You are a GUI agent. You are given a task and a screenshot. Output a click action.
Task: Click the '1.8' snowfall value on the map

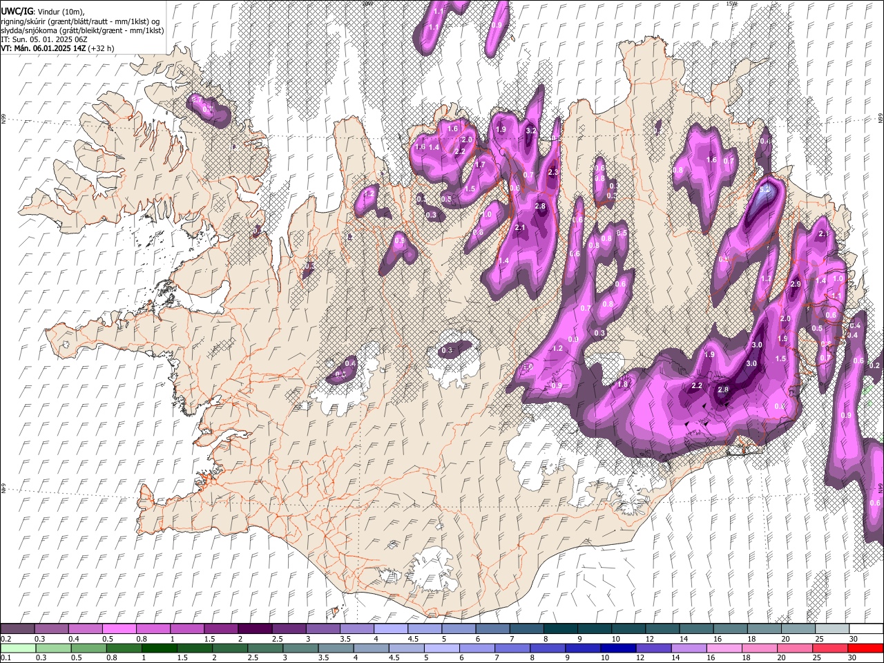(622, 384)
